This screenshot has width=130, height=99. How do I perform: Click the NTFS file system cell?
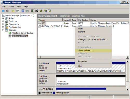[81, 23]
